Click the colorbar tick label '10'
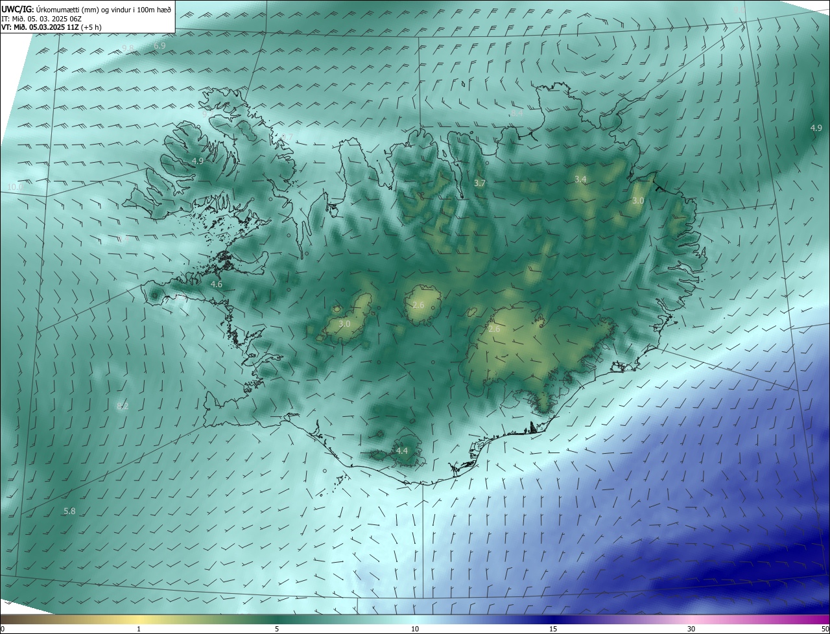The width and height of the screenshot is (830, 634). (x=415, y=629)
